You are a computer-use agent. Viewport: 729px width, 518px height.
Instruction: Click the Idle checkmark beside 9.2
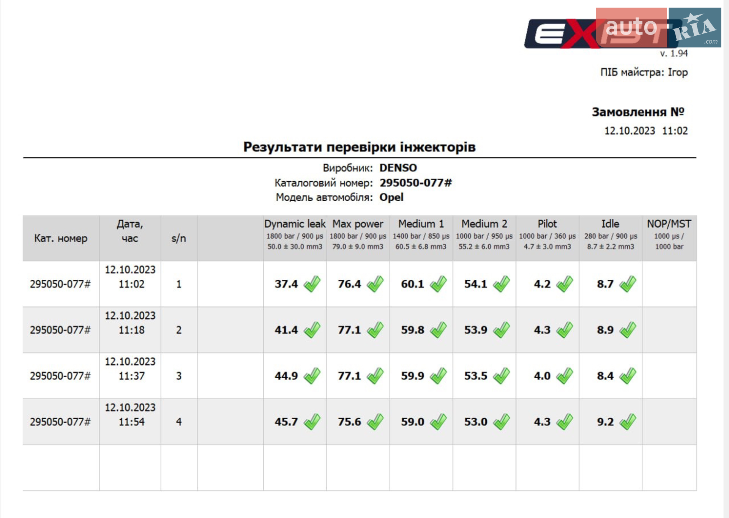627,422
